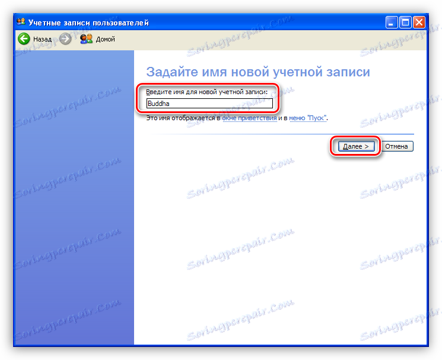
Task: Click the User Accounts title bar icon
Action: (21, 22)
